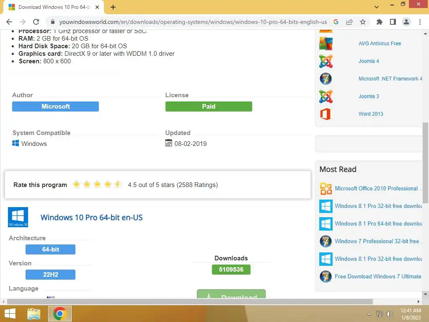429x322 pixels.
Task: Open File Explorer from the taskbar
Action: pyautogui.click(x=34, y=314)
